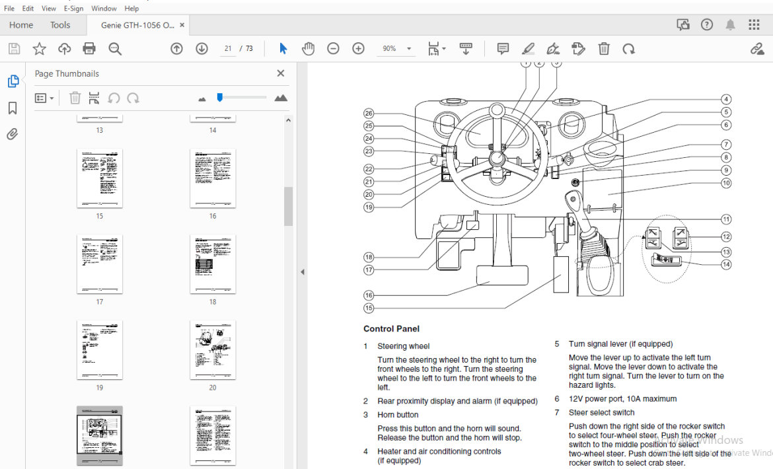Click the share link icon
Screen dimensions: 773x469
click(757, 48)
